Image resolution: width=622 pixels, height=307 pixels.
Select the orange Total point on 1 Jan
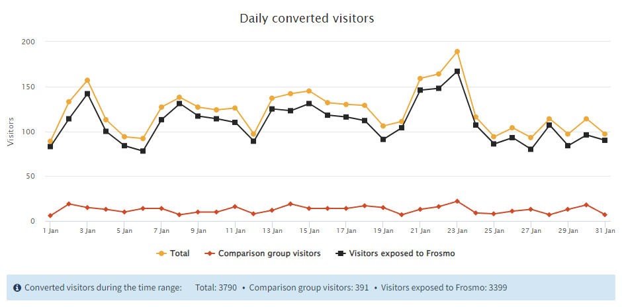50,142
